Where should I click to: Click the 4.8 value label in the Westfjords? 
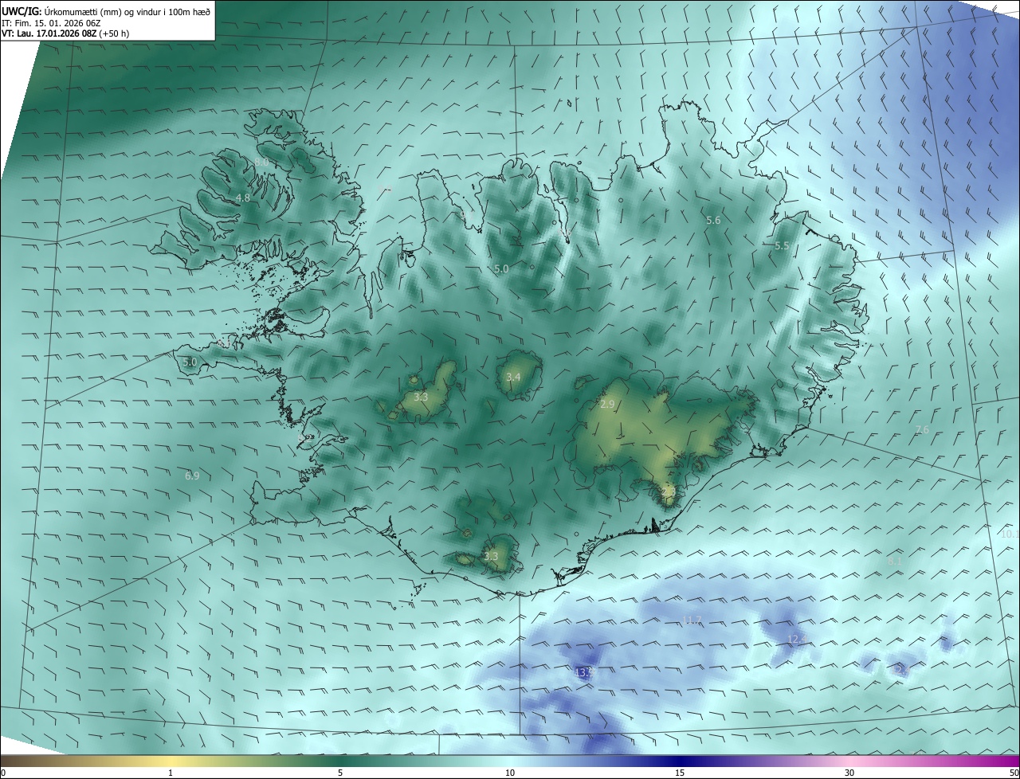tap(243, 198)
